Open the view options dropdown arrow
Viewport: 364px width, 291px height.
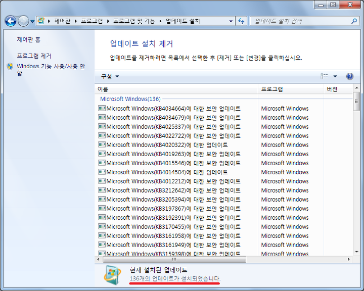[335, 76]
